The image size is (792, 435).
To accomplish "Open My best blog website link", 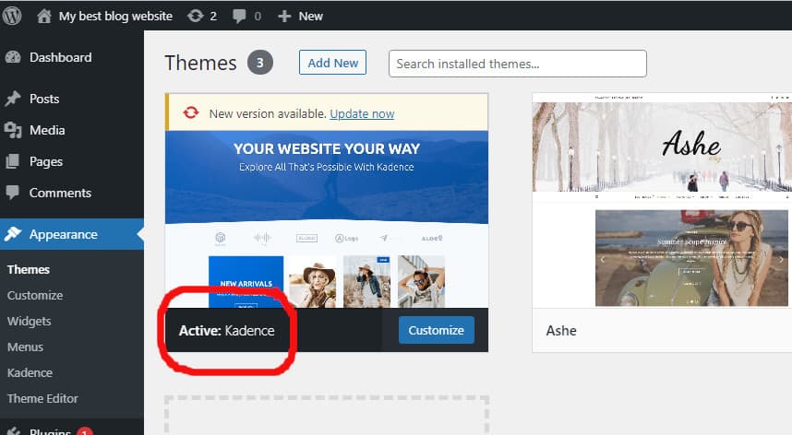I will click(115, 17).
